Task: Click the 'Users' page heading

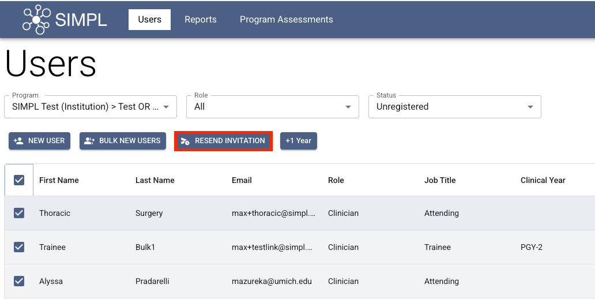Action: tap(51, 64)
